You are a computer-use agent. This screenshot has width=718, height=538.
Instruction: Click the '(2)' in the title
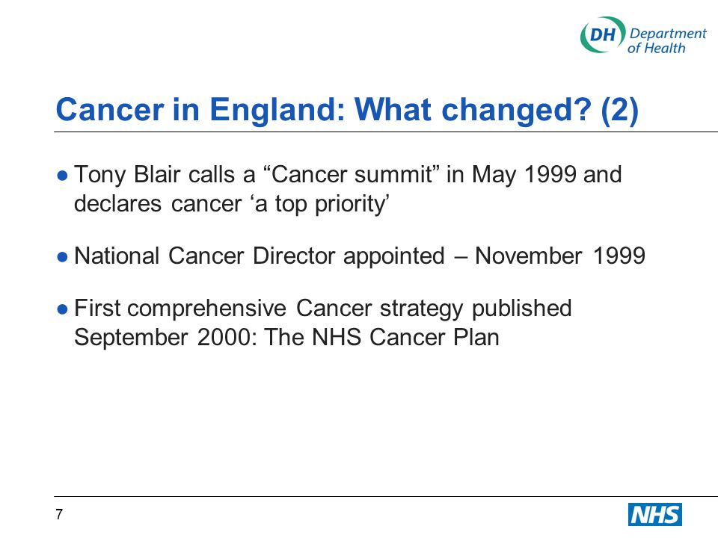(x=619, y=111)
